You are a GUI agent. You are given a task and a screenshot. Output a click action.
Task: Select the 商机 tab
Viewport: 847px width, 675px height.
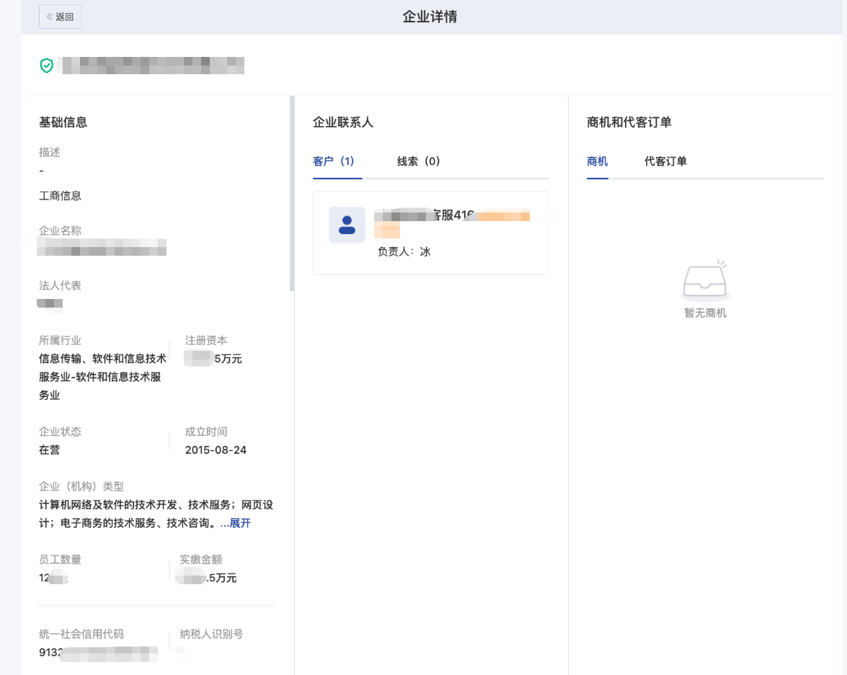pos(597,161)
